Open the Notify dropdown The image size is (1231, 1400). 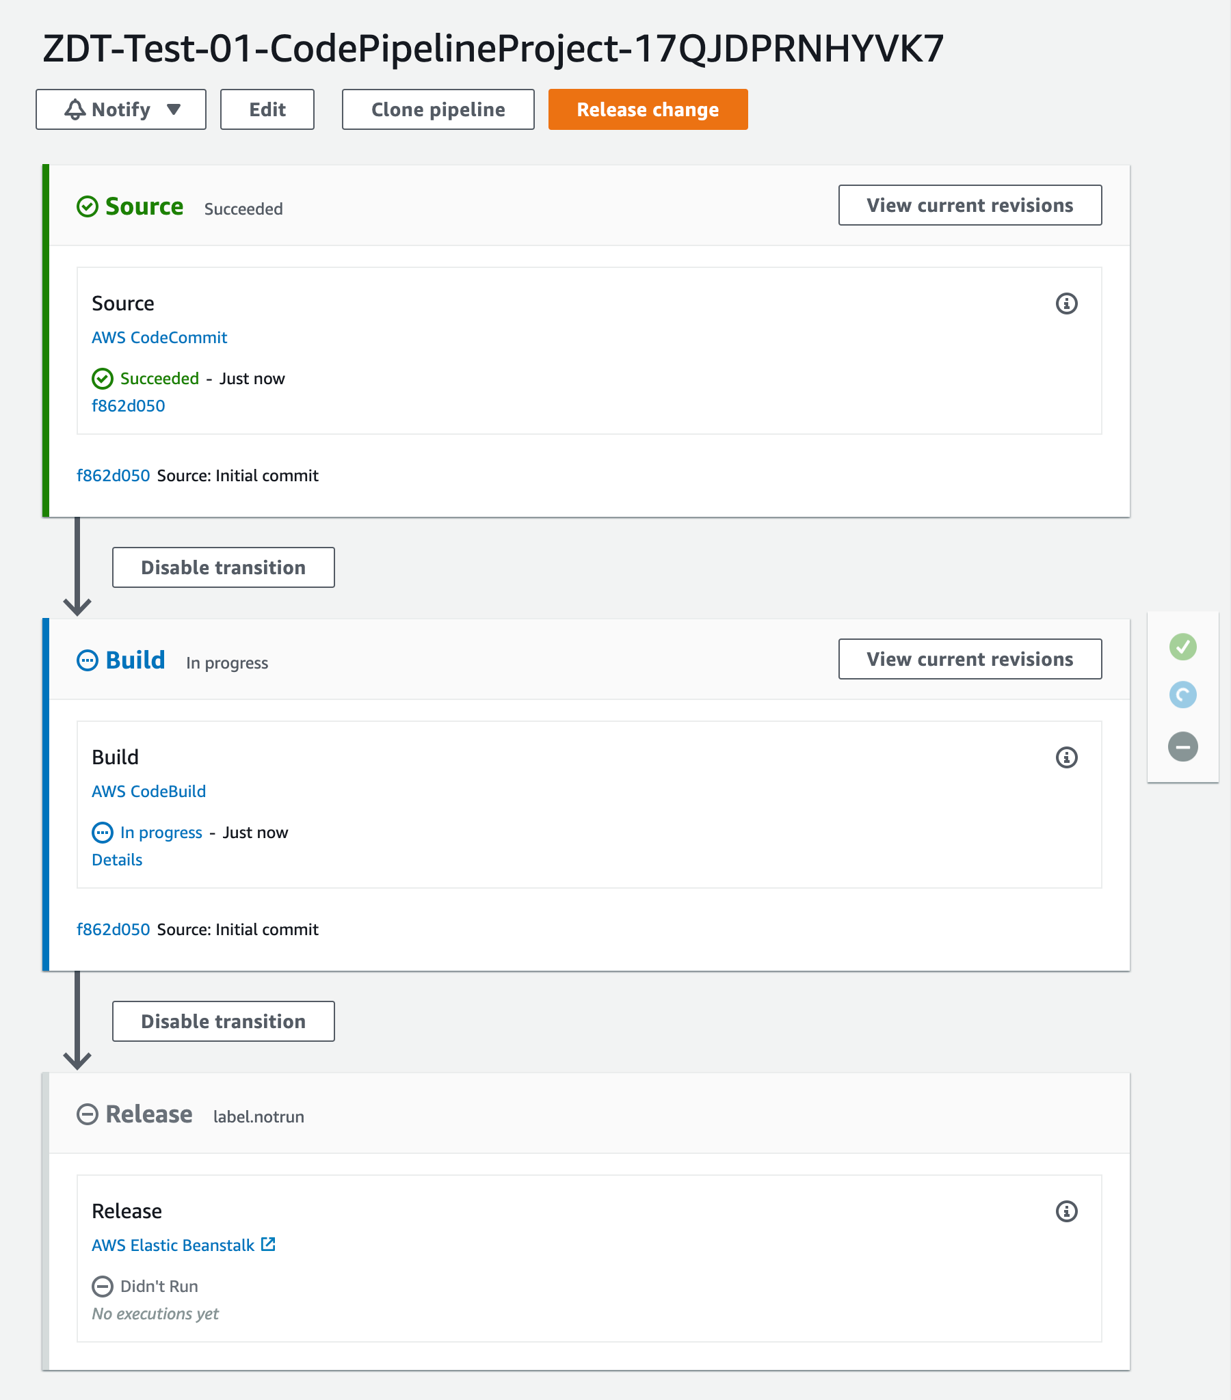120,109
